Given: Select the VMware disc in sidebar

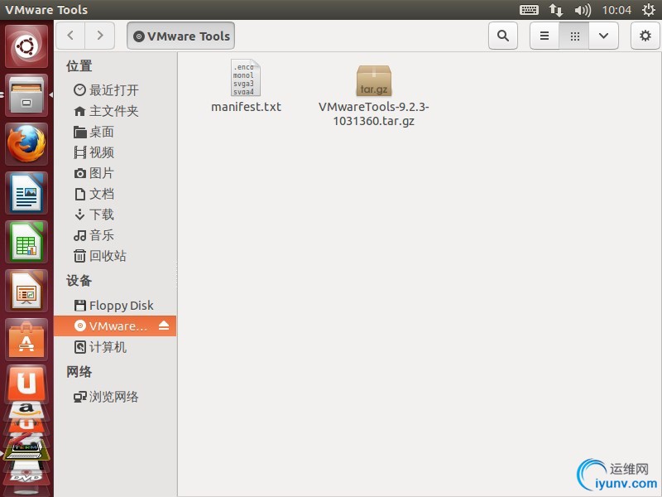Looking at the screenshot, I should [x=115, y=326].
